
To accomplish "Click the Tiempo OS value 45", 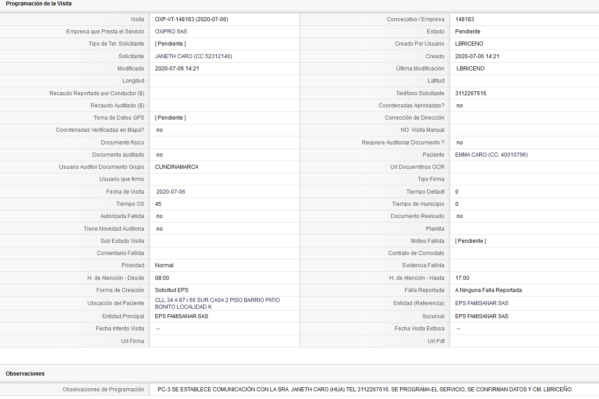I will (158, 204).
